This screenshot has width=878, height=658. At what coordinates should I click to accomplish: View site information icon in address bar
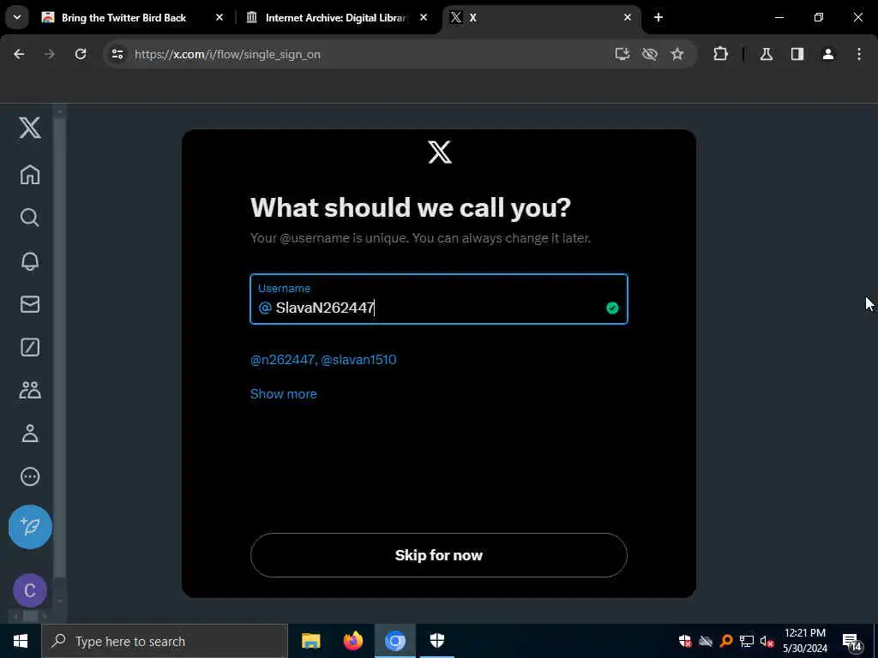[117, 54]
